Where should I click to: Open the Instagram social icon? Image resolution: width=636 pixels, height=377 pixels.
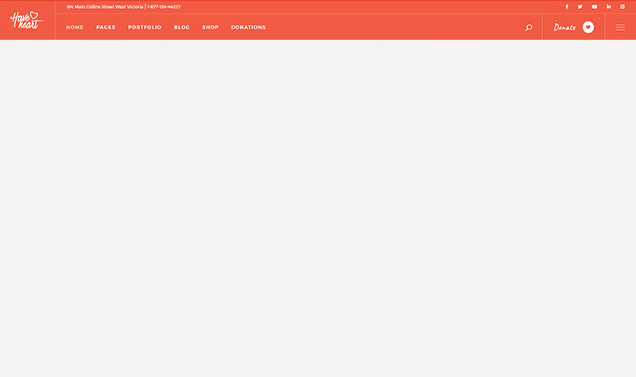622,6
